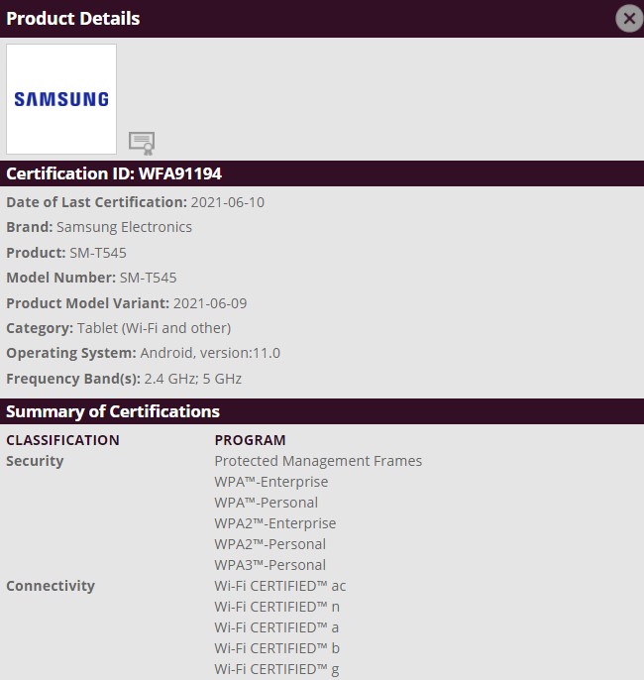644x680 pixels.
Task: Click the Summary of Certifications heading
Action: [x=113, y=411]
